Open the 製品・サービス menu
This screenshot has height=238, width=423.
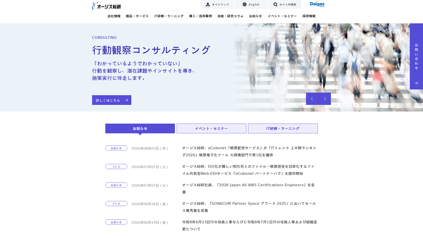[x=137, y=16]
